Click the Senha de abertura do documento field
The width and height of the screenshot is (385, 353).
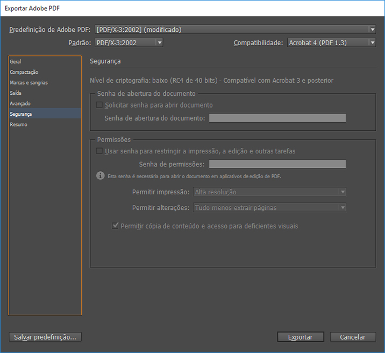pyautogui.click(x=277, y=118)
